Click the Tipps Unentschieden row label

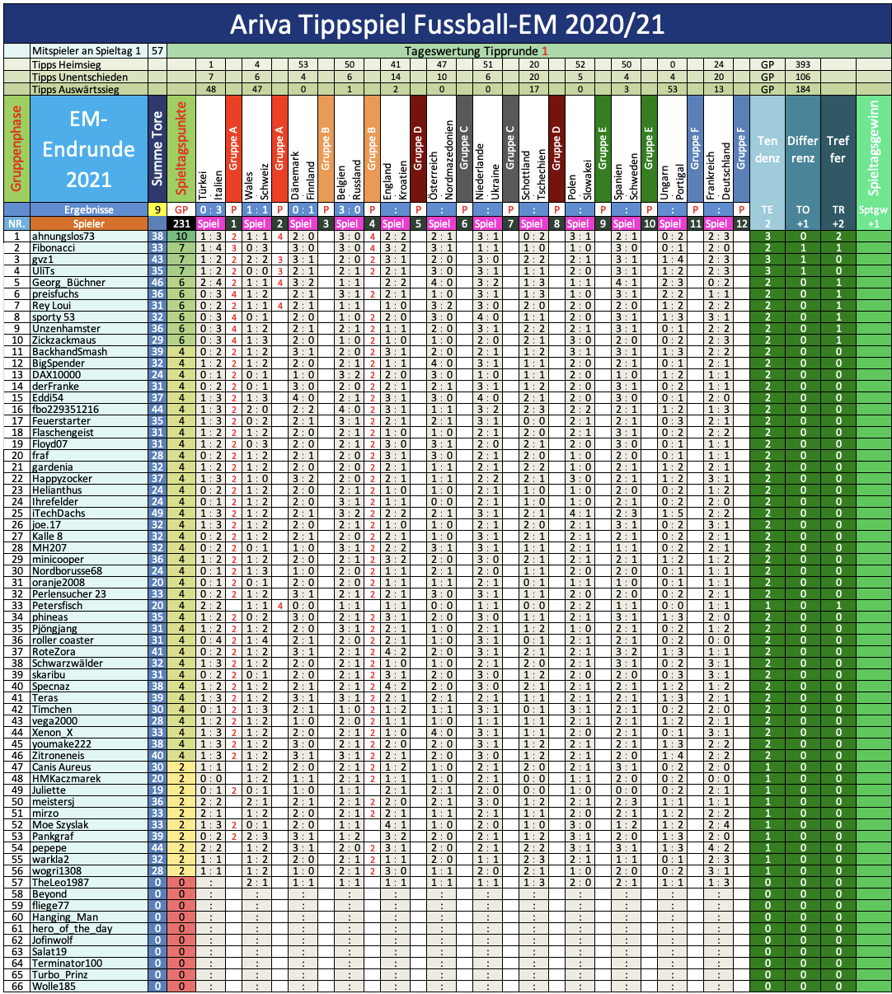[89, 77]
